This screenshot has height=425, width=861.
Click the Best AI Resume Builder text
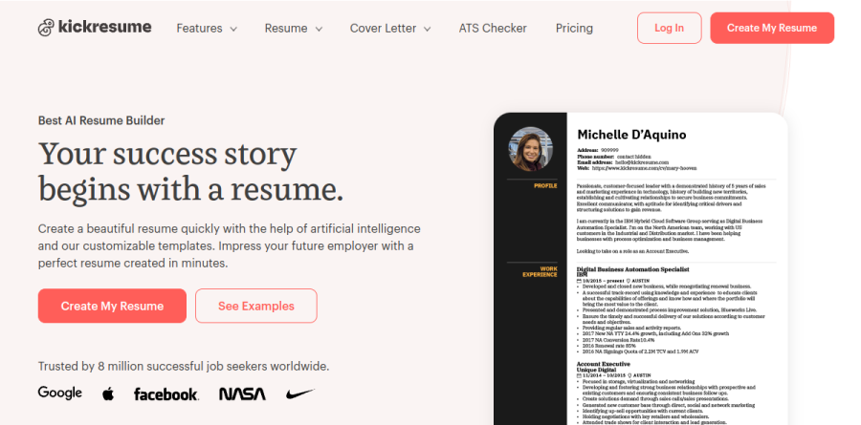click(x=101, y=120)
